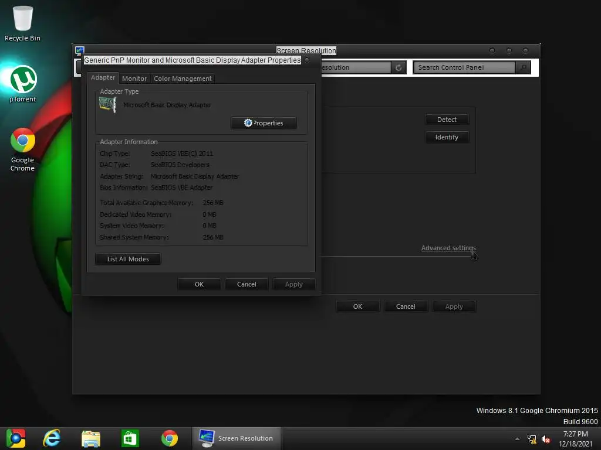Open File Explorer from taskbar
This screenshot has height=450, width=601.
point(91,438)
